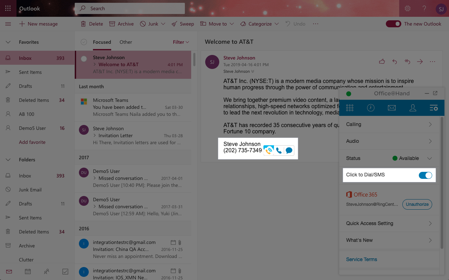Select the Welcome to AT&T message circle

pos(84,59)
